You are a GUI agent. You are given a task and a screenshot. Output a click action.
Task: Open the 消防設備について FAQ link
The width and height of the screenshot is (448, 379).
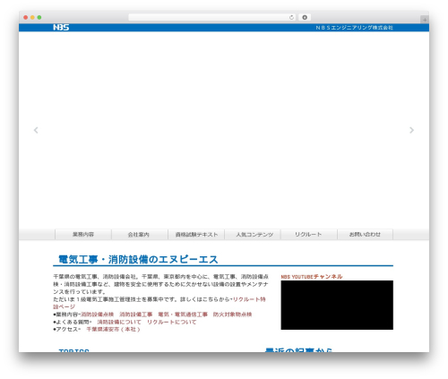119,322
